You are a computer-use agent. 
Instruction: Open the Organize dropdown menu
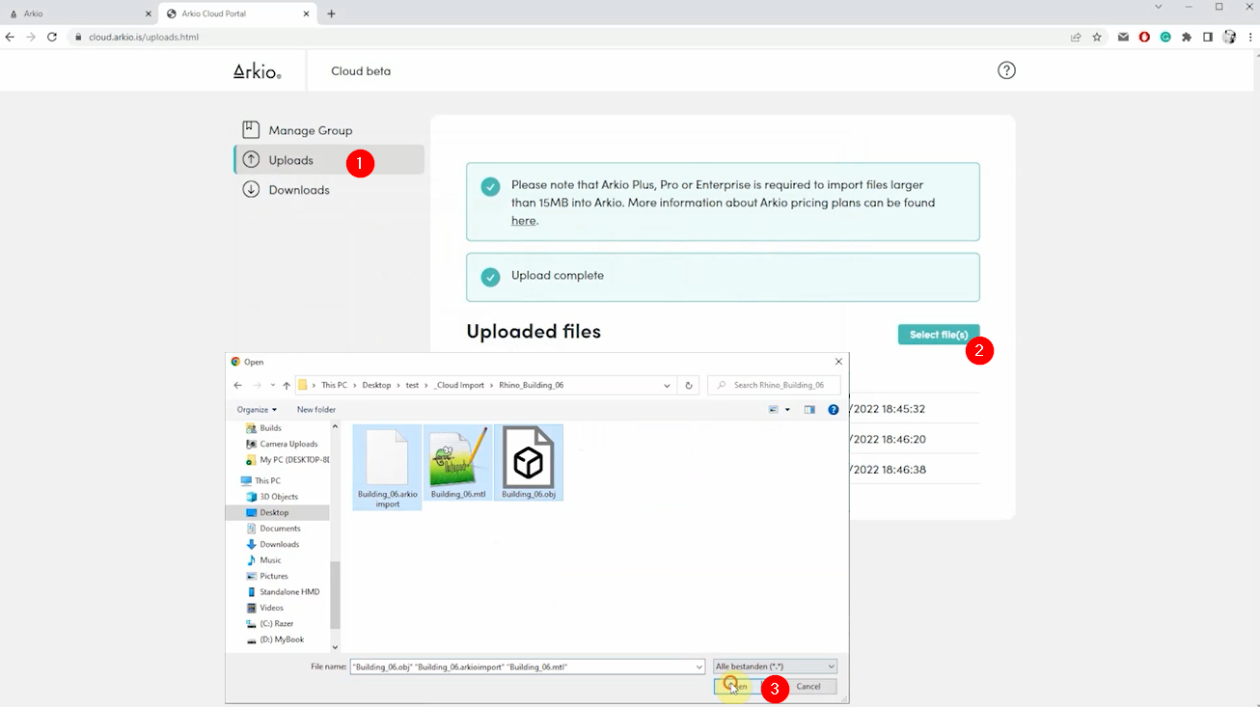(257, 410)
